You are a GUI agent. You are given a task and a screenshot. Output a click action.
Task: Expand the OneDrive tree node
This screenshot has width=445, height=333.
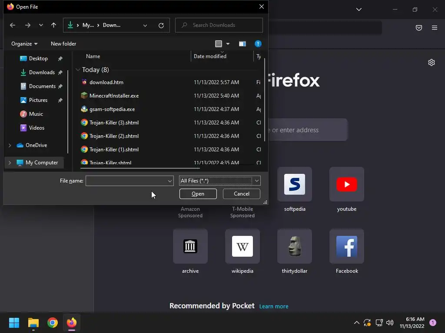[10, 145]
